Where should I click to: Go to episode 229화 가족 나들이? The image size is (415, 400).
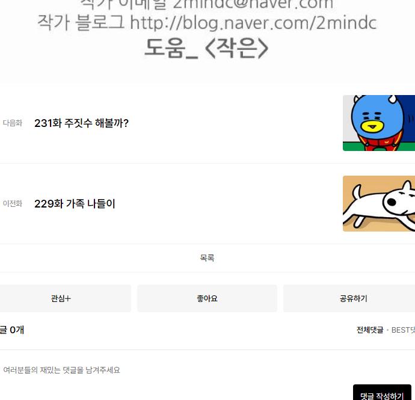pos(75,203)
